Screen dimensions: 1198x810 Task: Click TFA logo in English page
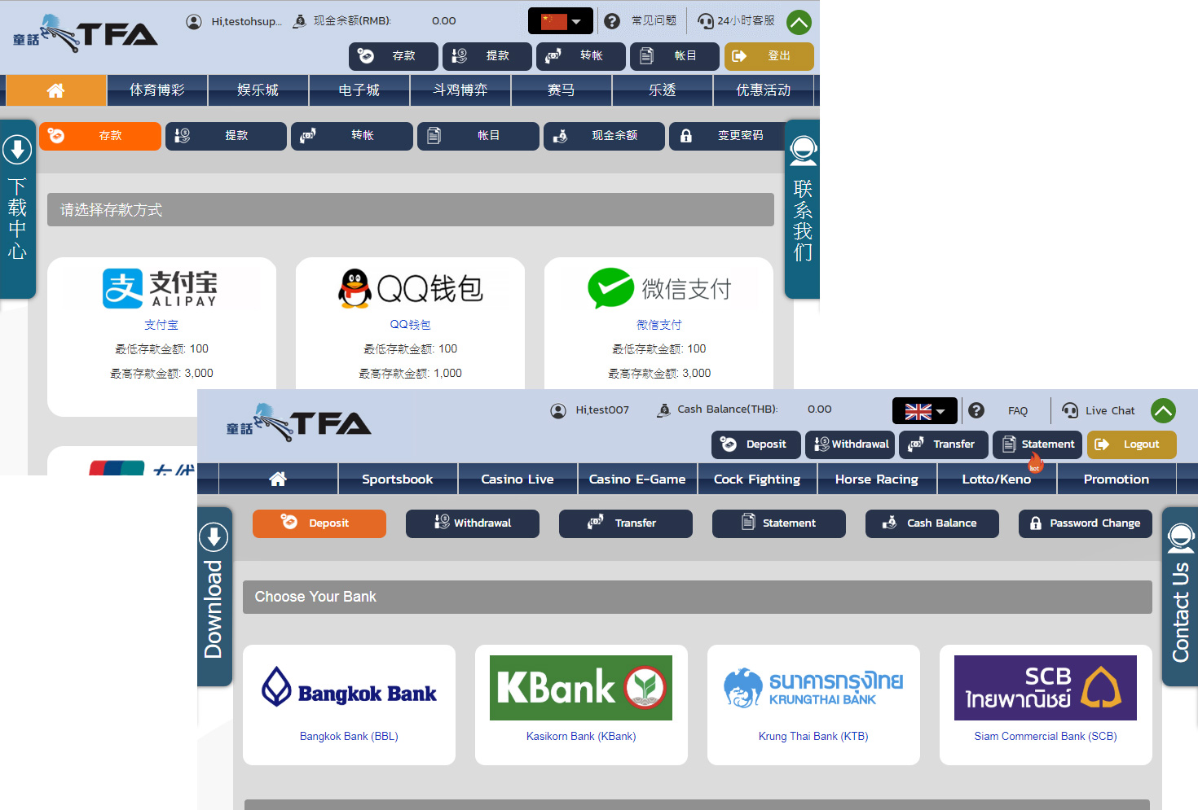(299, 423)
